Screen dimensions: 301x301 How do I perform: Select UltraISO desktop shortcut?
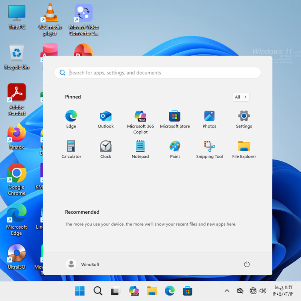tap(17, 257)
